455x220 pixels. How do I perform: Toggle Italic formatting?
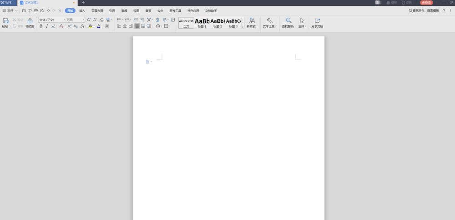coord(47,26)
